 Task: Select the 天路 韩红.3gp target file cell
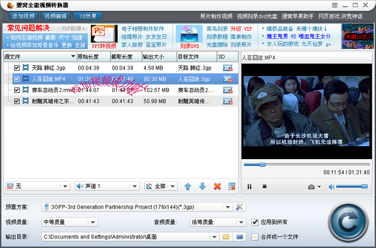click(x=194, y=68)
